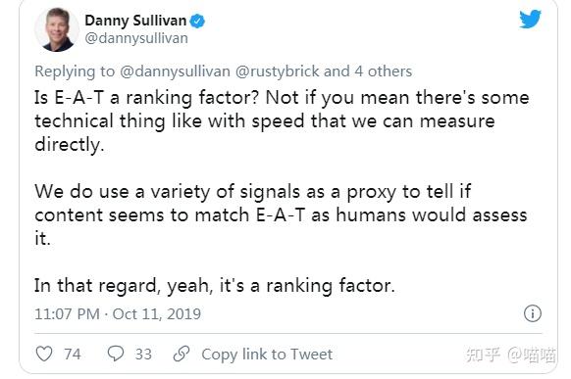The height and width of the screenshot is (379, 571).
Task: Click the blue verified badge
Action: (197, 22)
